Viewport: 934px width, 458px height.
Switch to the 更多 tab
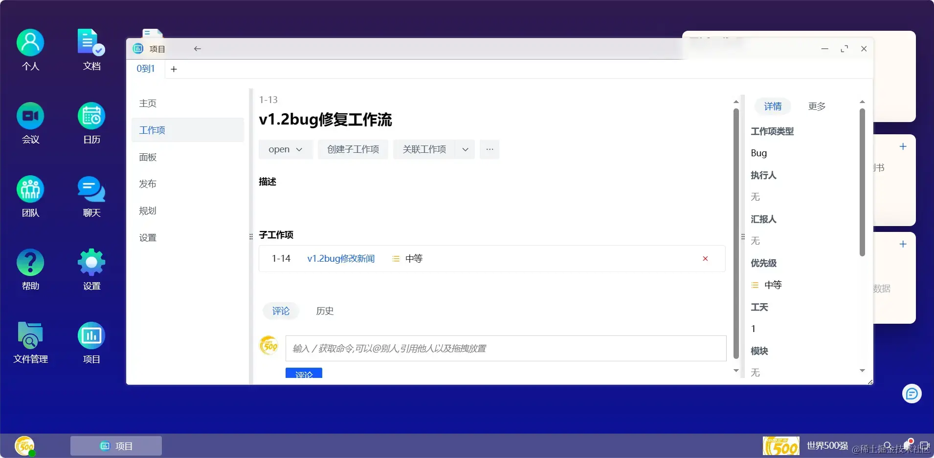(x=817, y=106)
